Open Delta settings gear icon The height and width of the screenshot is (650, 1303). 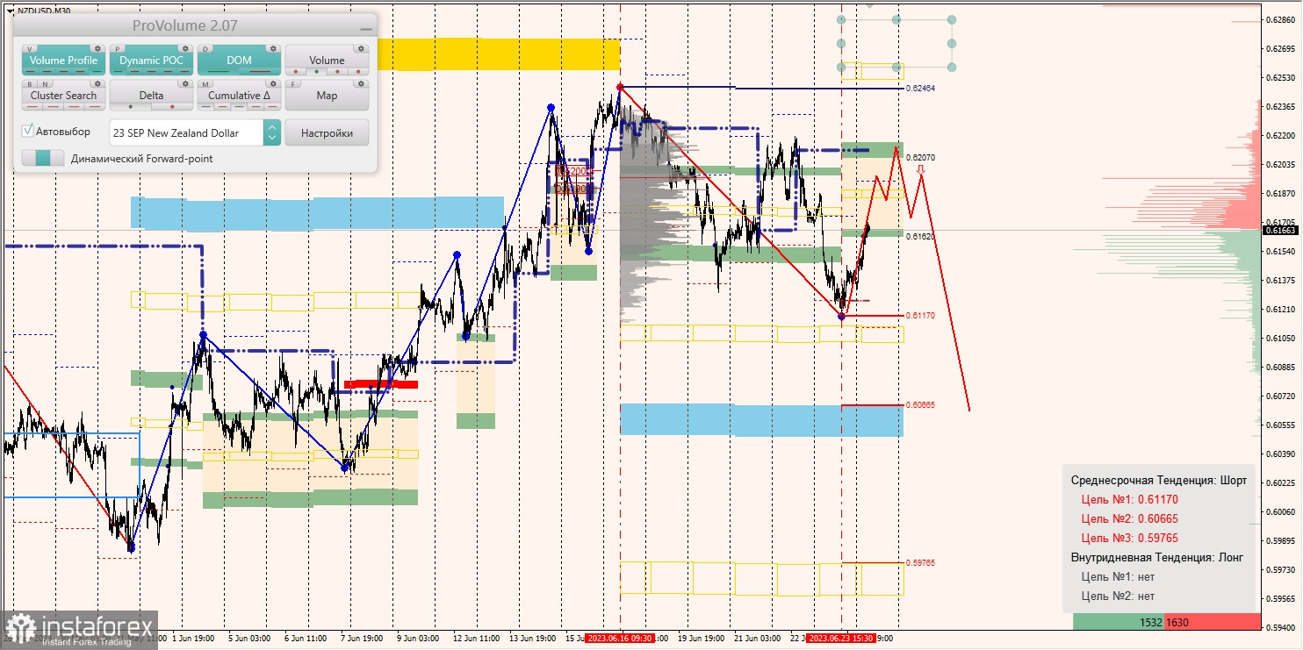[184, 84]
